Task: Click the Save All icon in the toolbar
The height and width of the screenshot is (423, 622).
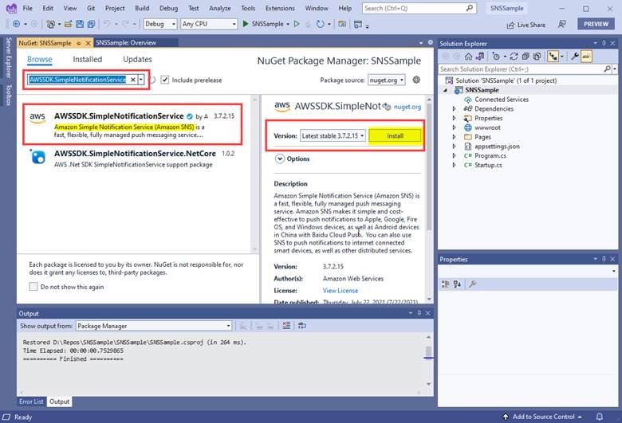Action: pyautogui.click(x=91, y=24)
